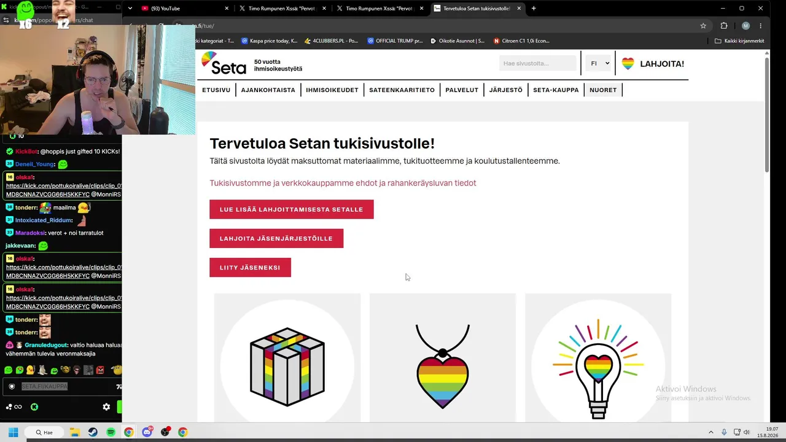The image size is (786, 442).
Task: Click LAHJOITA JÄSENJÄRJESTÖILLE button
Action: [x=276, y=238]
